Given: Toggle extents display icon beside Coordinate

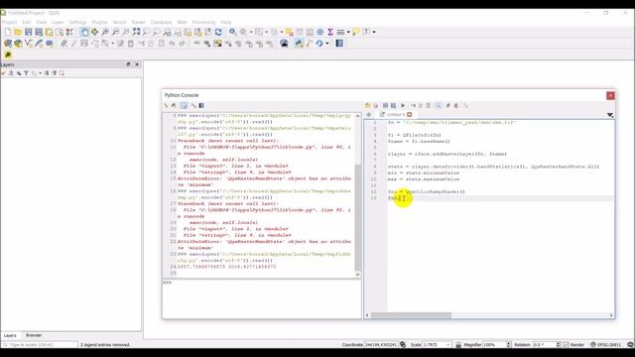Looking at the screenshot, I should pos(403,345).
